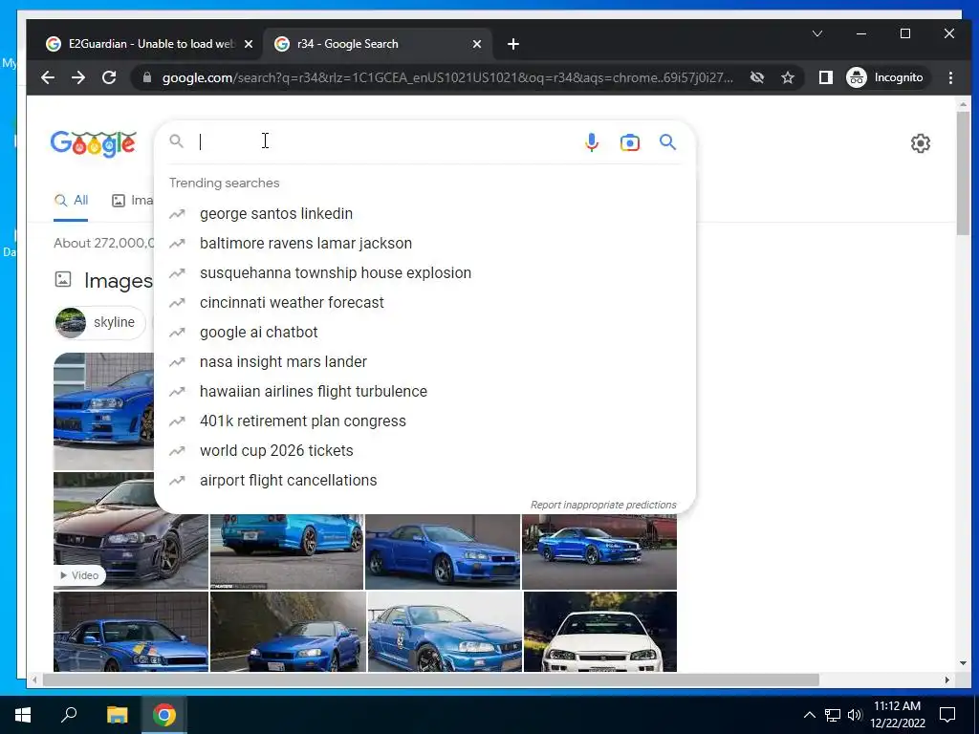This screenshot has height=734, width=979.
Task: Click Report inappropriate predictions link
Action: (603, 505)
